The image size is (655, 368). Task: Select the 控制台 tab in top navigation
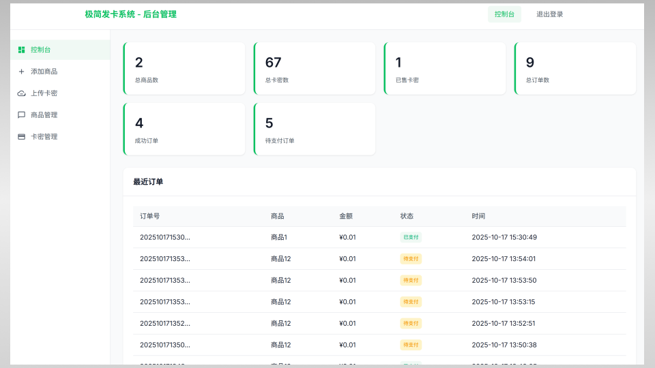[x=504, y=14]
